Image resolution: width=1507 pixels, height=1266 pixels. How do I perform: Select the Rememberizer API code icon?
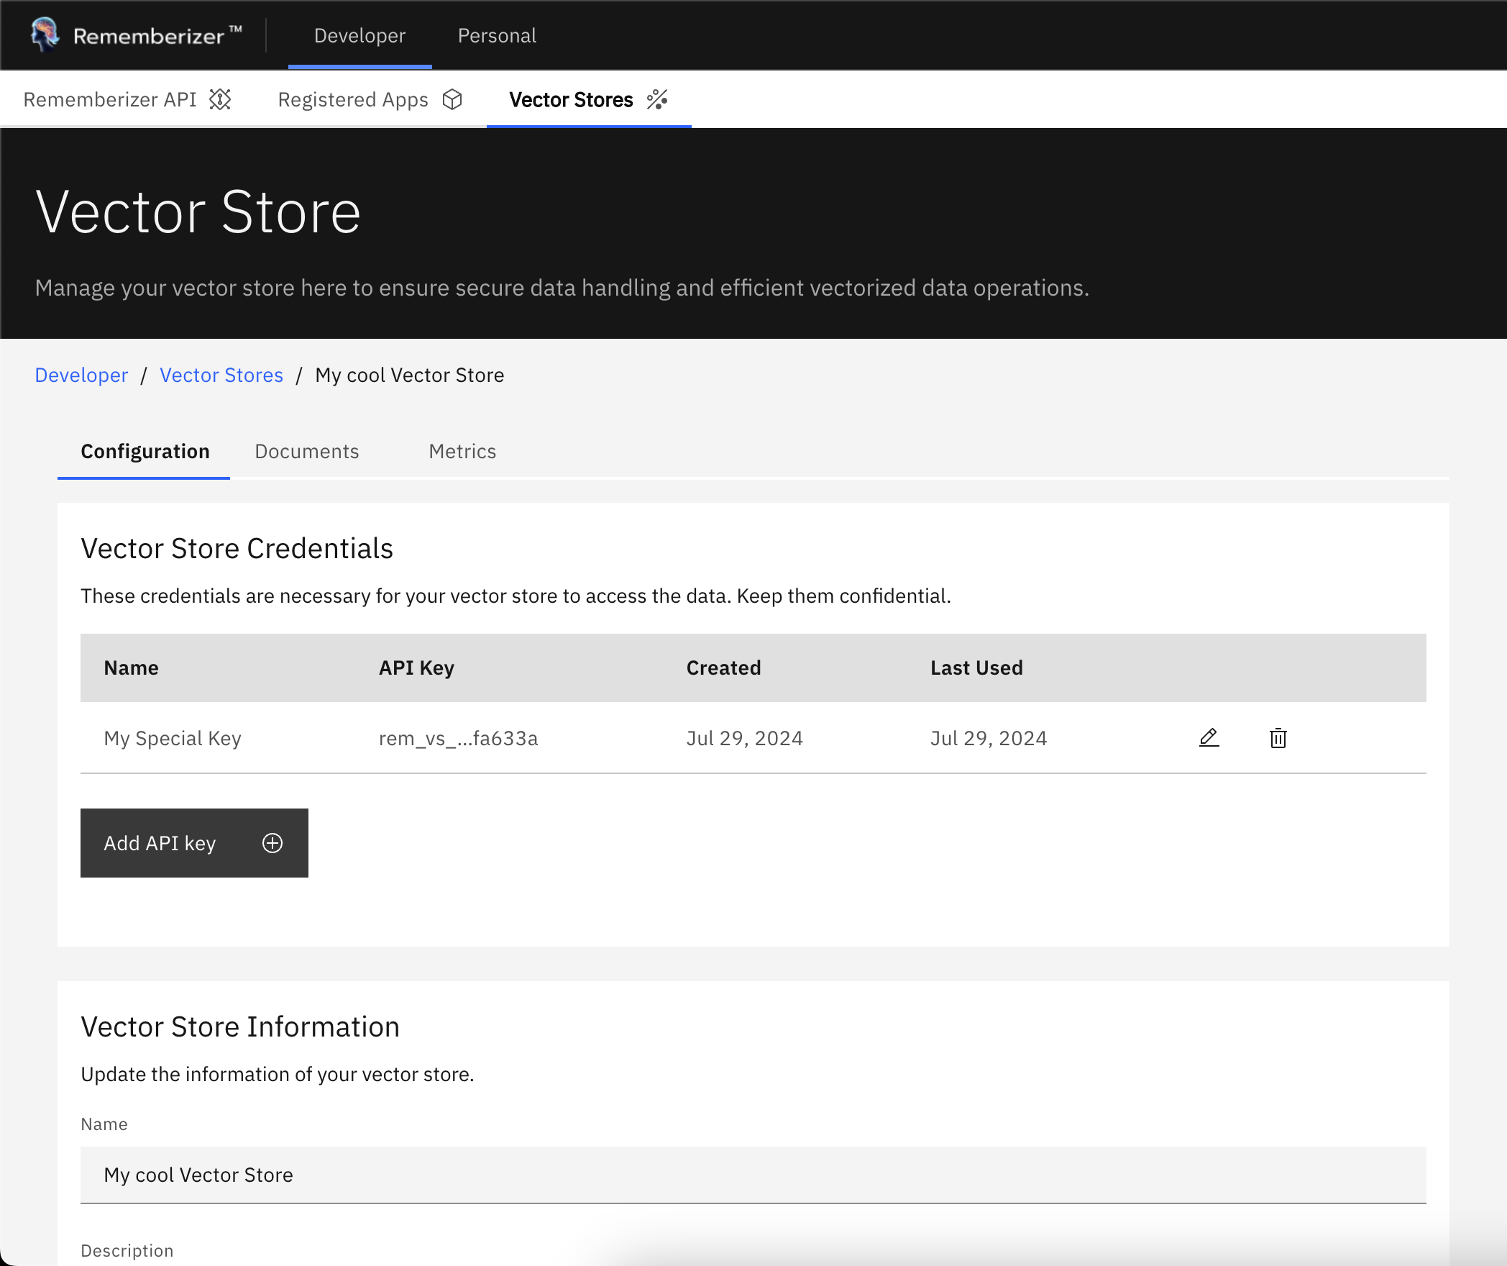coord(220,99)
